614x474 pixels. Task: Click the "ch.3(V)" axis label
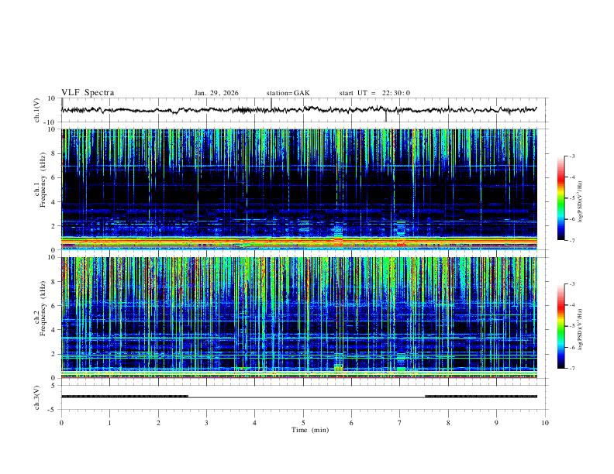(x=37, y=397)
